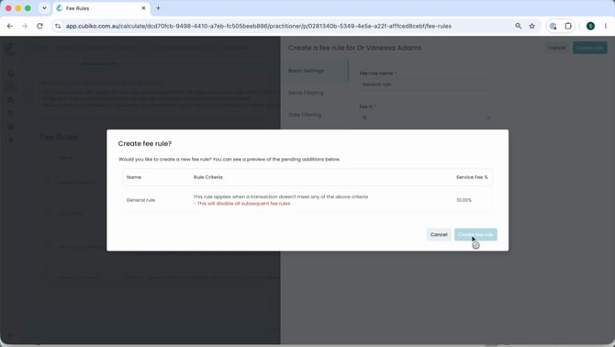
Task: Open the notifications bell in sidebar
Action: click(x=11, y=73)
